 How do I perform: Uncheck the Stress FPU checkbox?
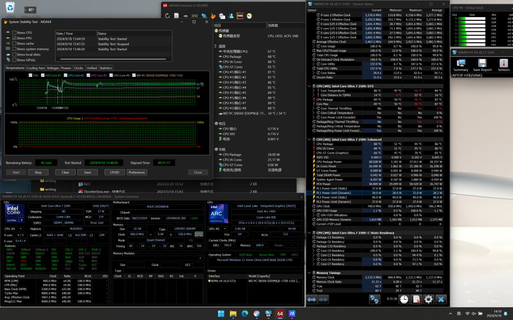(14, 38)
